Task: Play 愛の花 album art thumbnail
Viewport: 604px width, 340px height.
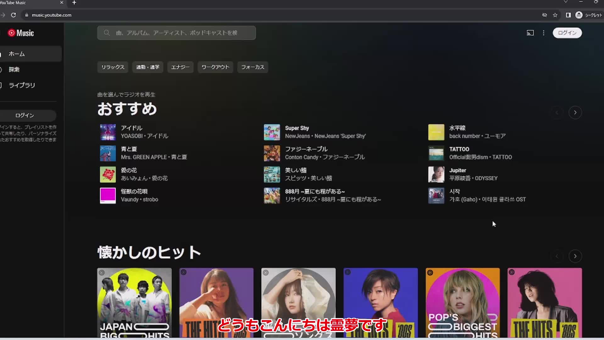Action: click(108, 174)
